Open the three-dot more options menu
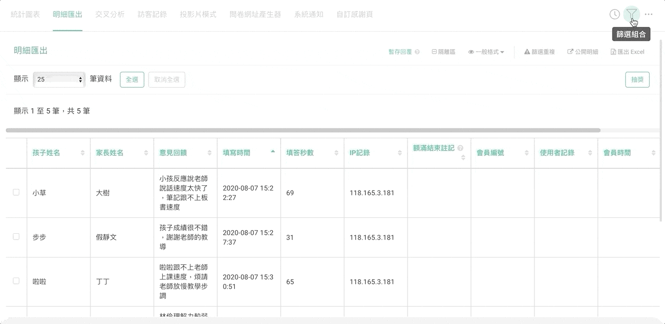 pos(649,14)
